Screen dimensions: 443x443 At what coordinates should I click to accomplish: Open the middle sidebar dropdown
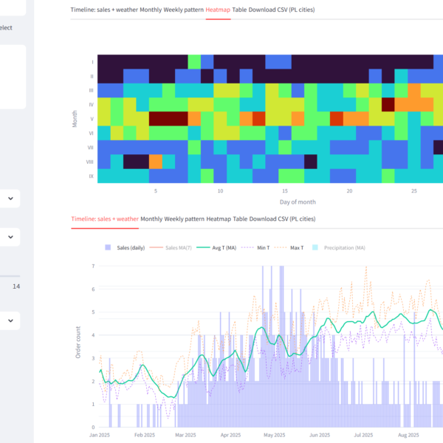[x=11, y=237]
